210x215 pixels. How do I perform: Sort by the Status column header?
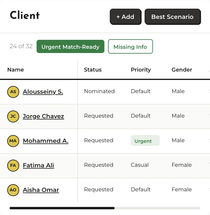click(x=93, y=70)
